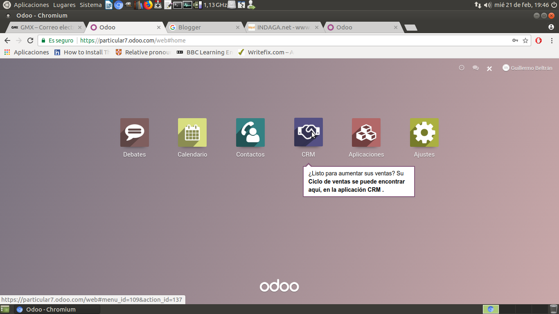Image resolution: width=559 pixels, height=314 pixels.
Task: Select Odoo - Chromium taskbar entry
Action: 57,309
